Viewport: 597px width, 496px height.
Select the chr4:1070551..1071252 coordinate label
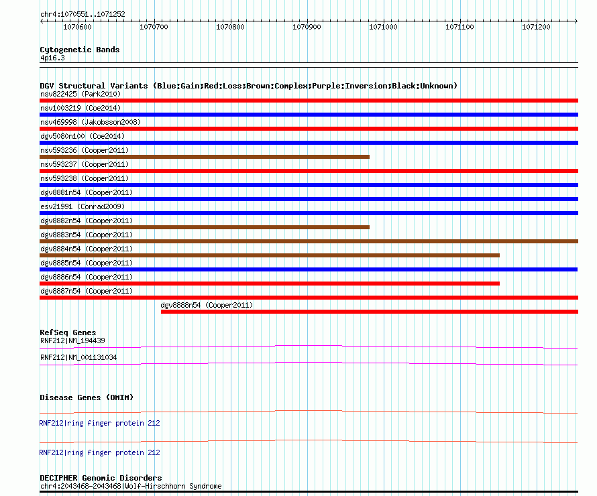point(83,15)
